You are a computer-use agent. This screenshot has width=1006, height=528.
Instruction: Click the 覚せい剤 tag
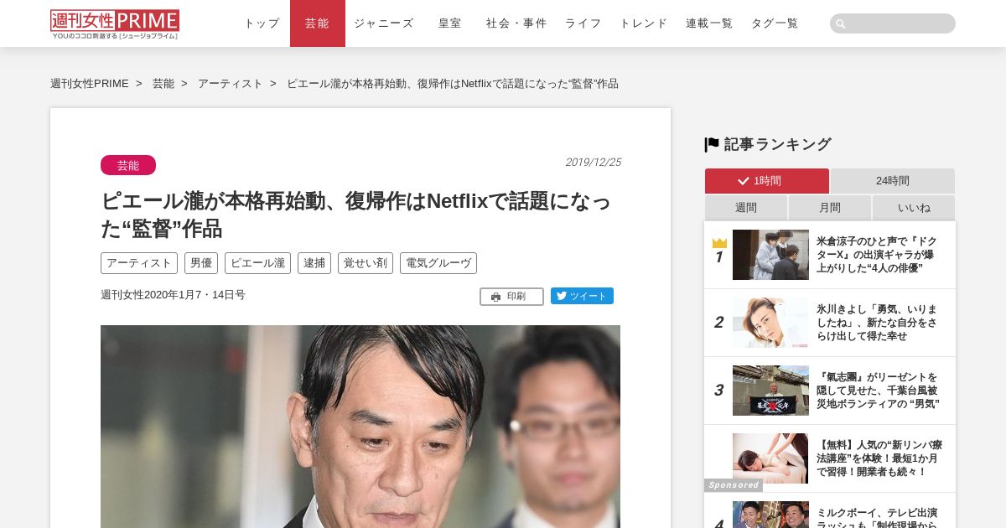click(x=366, y=263)
